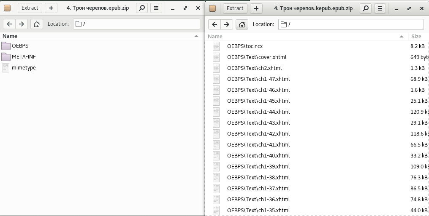Image resolution: width=429 pixels, height=216 pixels.
Task: Click file icon of ch1-43.xhtml row
Action: (216, 123)
